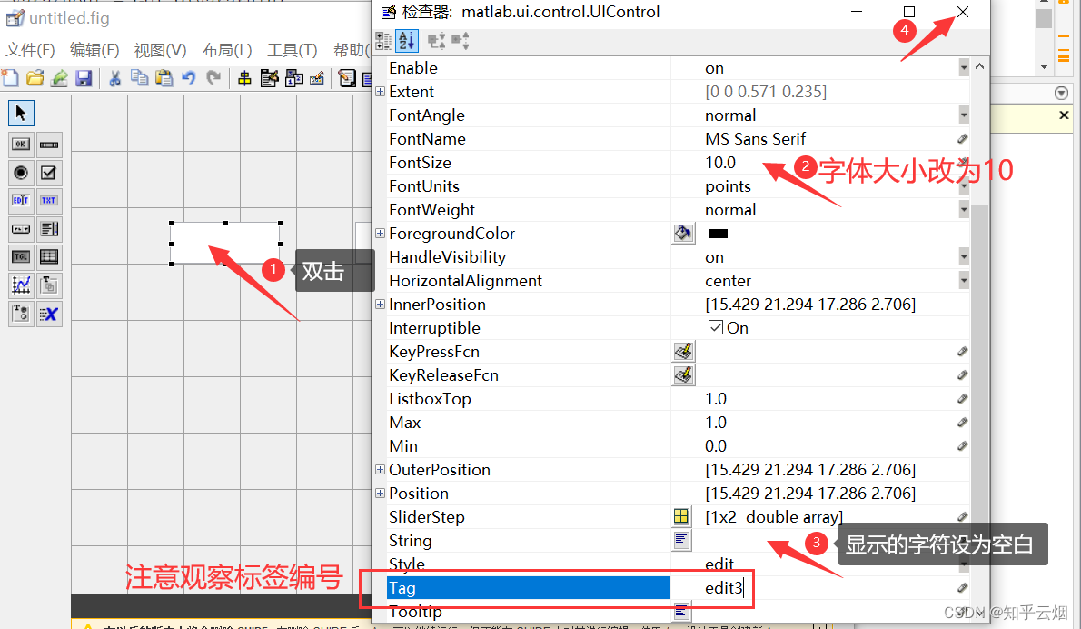Image resolution: width=1081 pixels, height=629 pixels.
Task: Open the 视图(V) menu
Action: (160, 50)
